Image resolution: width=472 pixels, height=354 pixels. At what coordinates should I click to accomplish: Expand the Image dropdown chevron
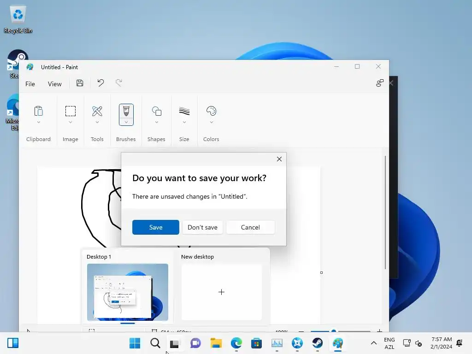[x=71, y=122]
